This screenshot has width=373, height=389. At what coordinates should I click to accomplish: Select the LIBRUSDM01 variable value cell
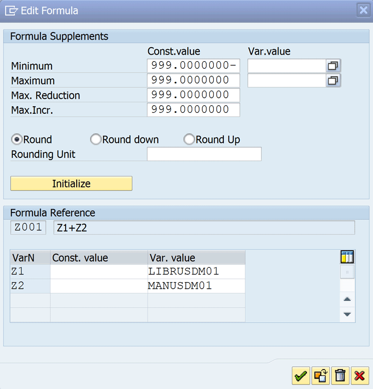pos(196,272)
